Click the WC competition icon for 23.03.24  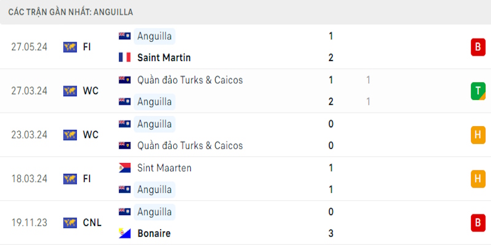[69, 135]
